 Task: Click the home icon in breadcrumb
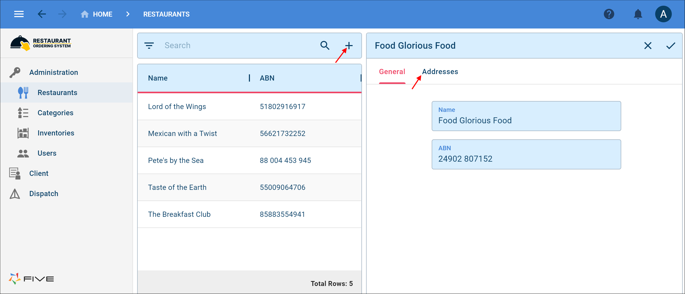tap(85, 14)
